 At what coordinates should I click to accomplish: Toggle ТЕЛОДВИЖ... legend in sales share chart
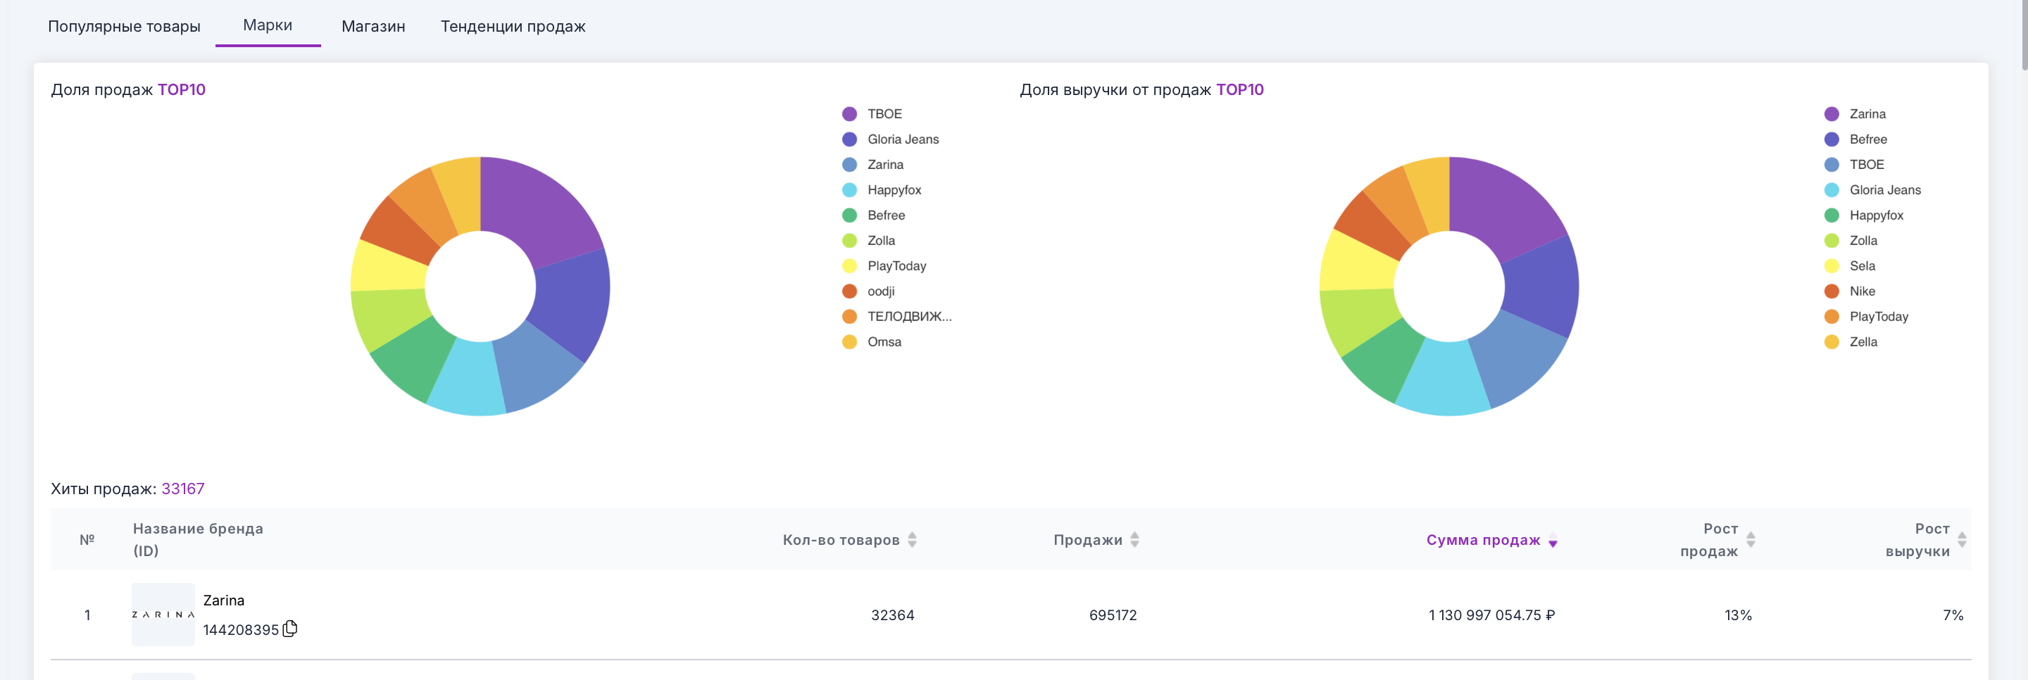[896, 315]
